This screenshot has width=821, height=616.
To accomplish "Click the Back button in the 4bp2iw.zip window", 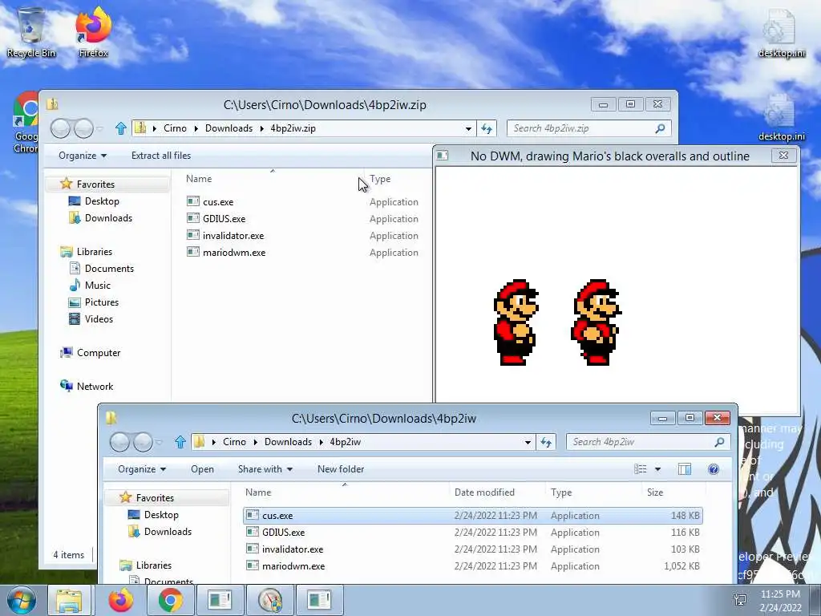I will [x=61, y=128].
